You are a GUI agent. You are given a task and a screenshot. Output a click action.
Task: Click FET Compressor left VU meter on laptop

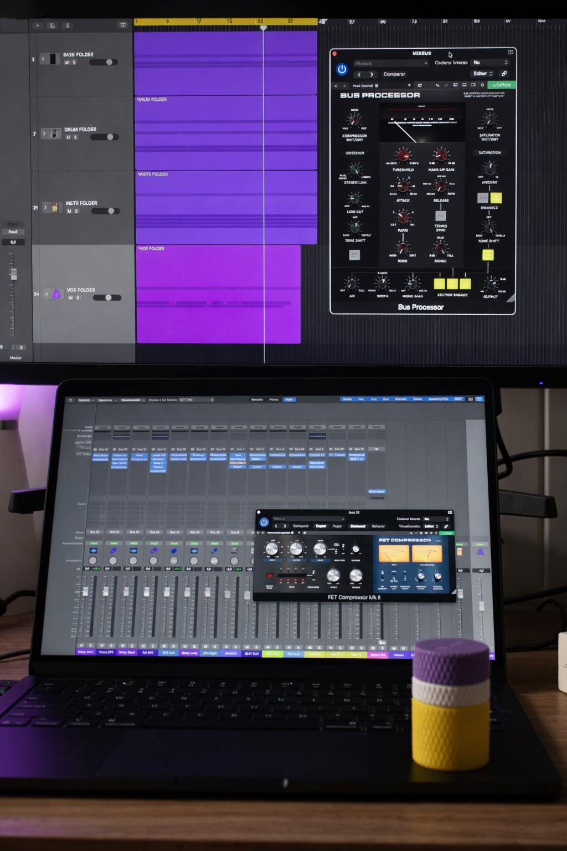click(x=394, y=553)
